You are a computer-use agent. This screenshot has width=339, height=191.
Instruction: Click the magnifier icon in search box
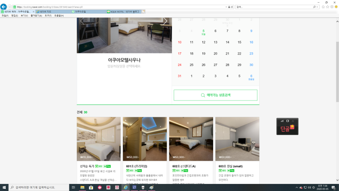tap(314, 7)
